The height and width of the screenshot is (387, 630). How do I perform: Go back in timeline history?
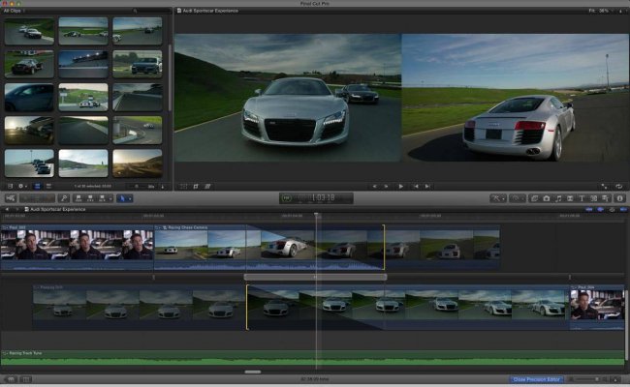click(7, 209)
